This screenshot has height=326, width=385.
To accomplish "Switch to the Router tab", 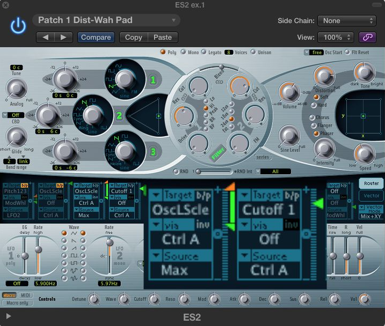I will pyautogui.click(x=371, y=183).
